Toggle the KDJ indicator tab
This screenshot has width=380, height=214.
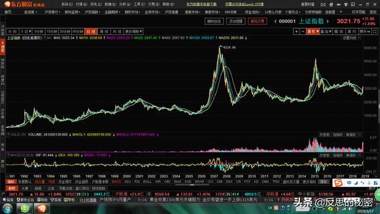pos(128,182)
